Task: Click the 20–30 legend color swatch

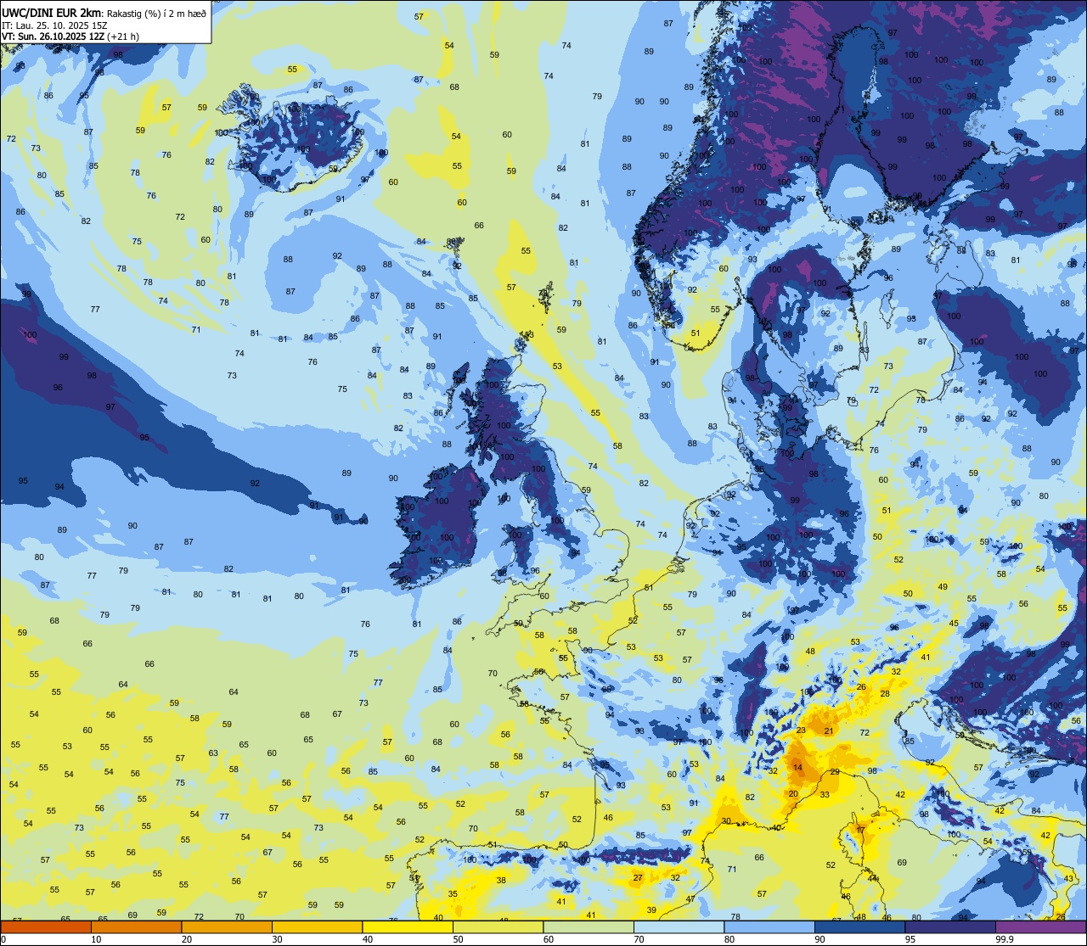Action: [x=227, y=926]
